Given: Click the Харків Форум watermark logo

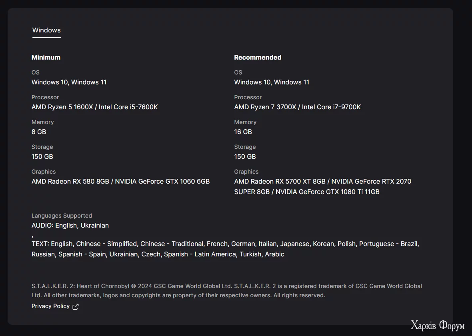Looking at the screenshot, I should tap(437, 326).
